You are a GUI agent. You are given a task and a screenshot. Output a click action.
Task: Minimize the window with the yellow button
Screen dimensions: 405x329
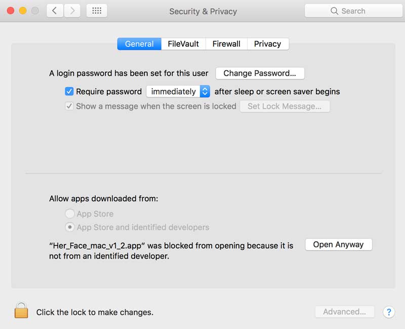point(23,11)
